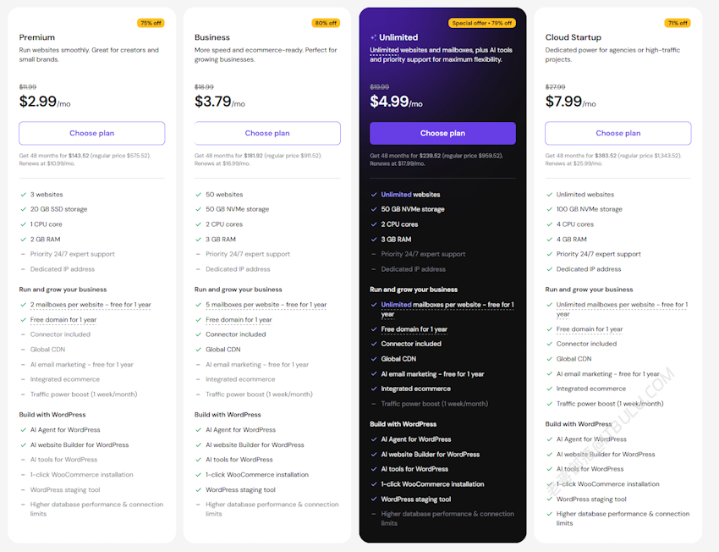This screenshot has width=719, height=552.
Task: Open 5 mailboxes per website tooltip in Business
Action: pos(266,305)
